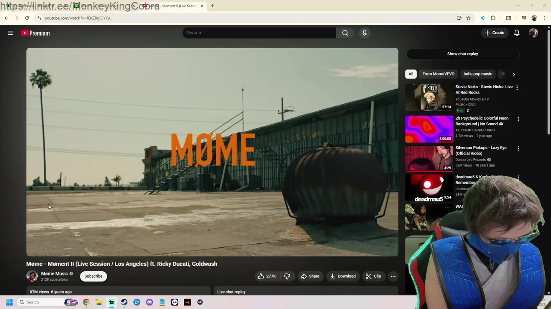Click in the YouTube search field
551x309 pixels.
259,33
